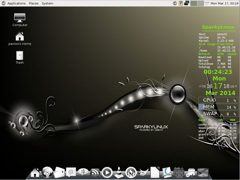Screen dimensions: 240x180
Task: Open GIMP from the dock
Action: 143,172
